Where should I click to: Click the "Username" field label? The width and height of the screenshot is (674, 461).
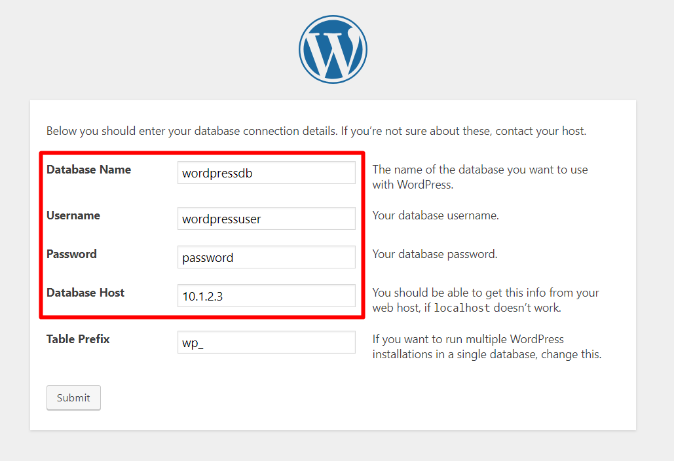click(x=73, y=215)
